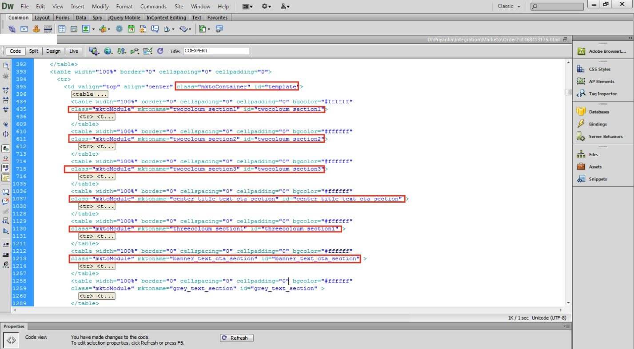This screenshot has width=634, height=349.
Task: Collapse Full Tag via coding toolbar
Action: coord(6,90)
